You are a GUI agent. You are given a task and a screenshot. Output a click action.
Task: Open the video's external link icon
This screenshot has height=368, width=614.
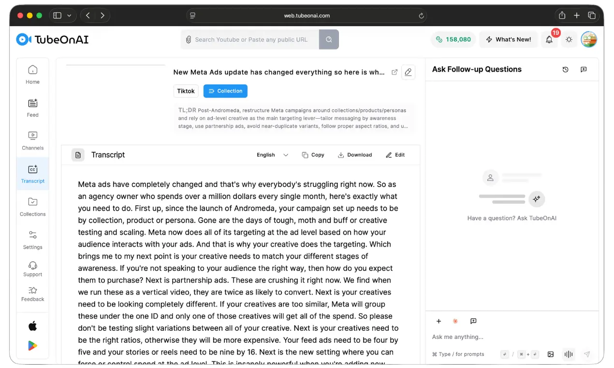click(395, 72)
